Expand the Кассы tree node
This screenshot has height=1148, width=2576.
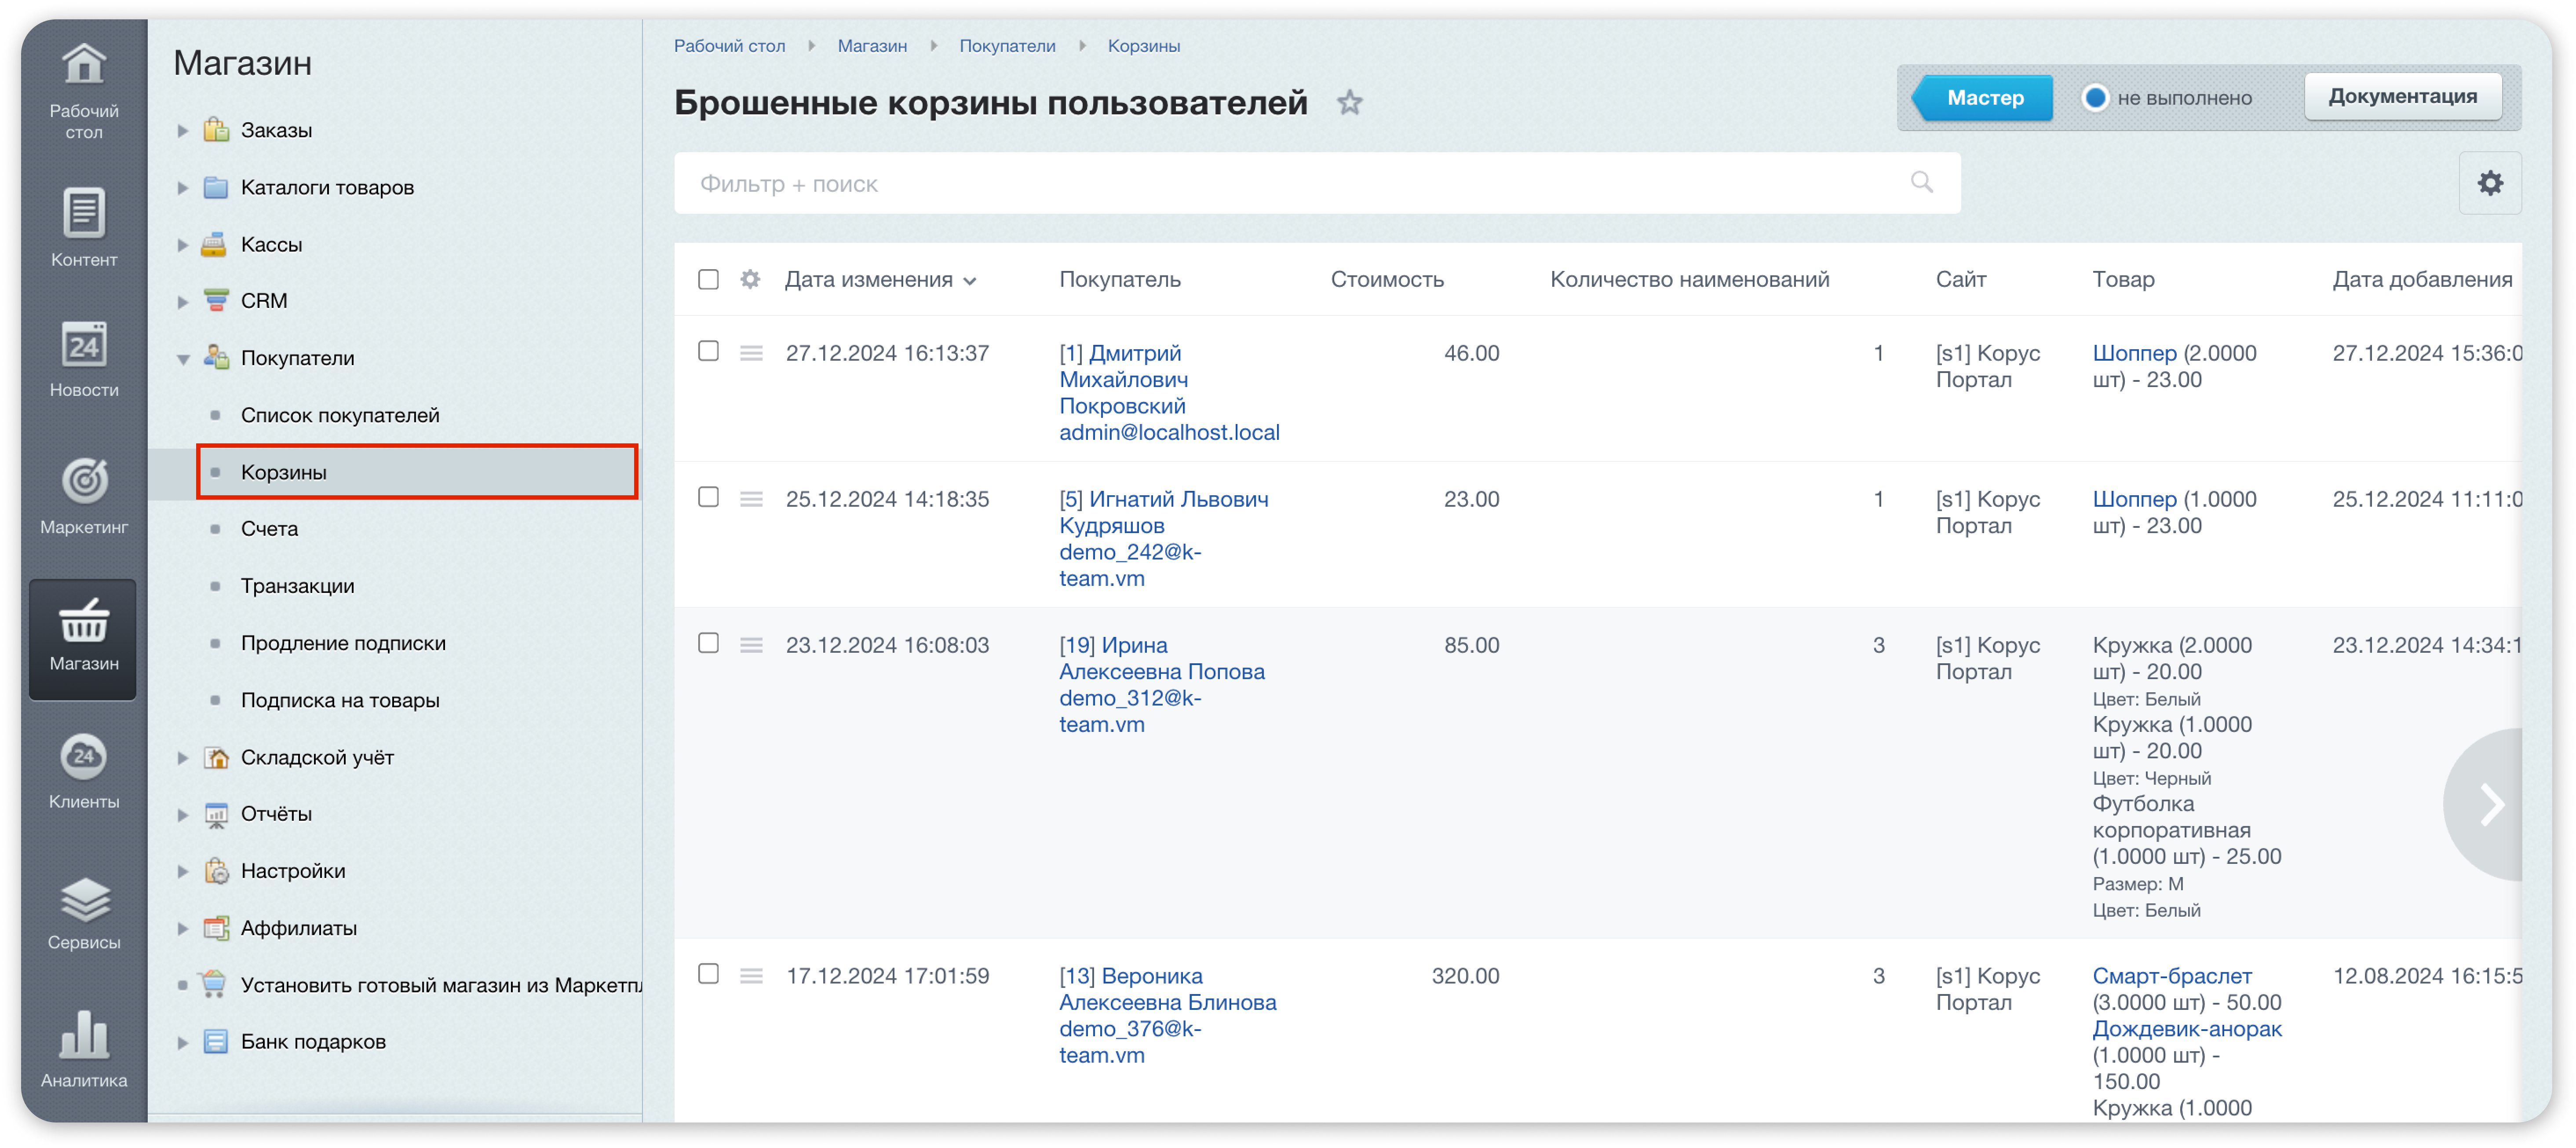[x=183, y=244]
